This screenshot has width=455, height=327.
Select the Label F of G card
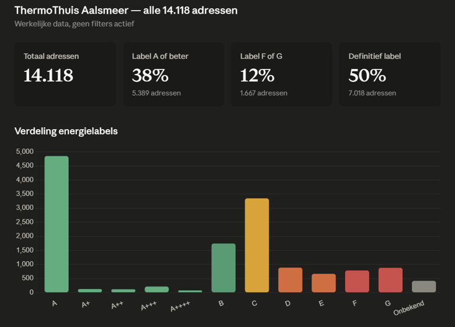281,74
